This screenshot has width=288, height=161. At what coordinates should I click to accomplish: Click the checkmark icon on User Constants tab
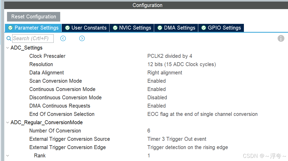pyautogui.click(x=67, y=28)
